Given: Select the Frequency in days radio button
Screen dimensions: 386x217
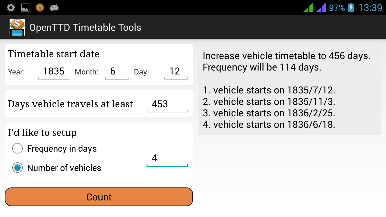Looking at the screenshot, I should pos(17,148).
